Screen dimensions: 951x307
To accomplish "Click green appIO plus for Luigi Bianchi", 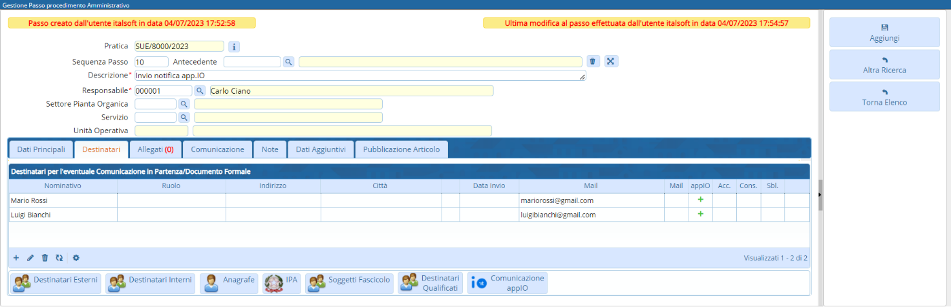I will click(x=700, y=215).
